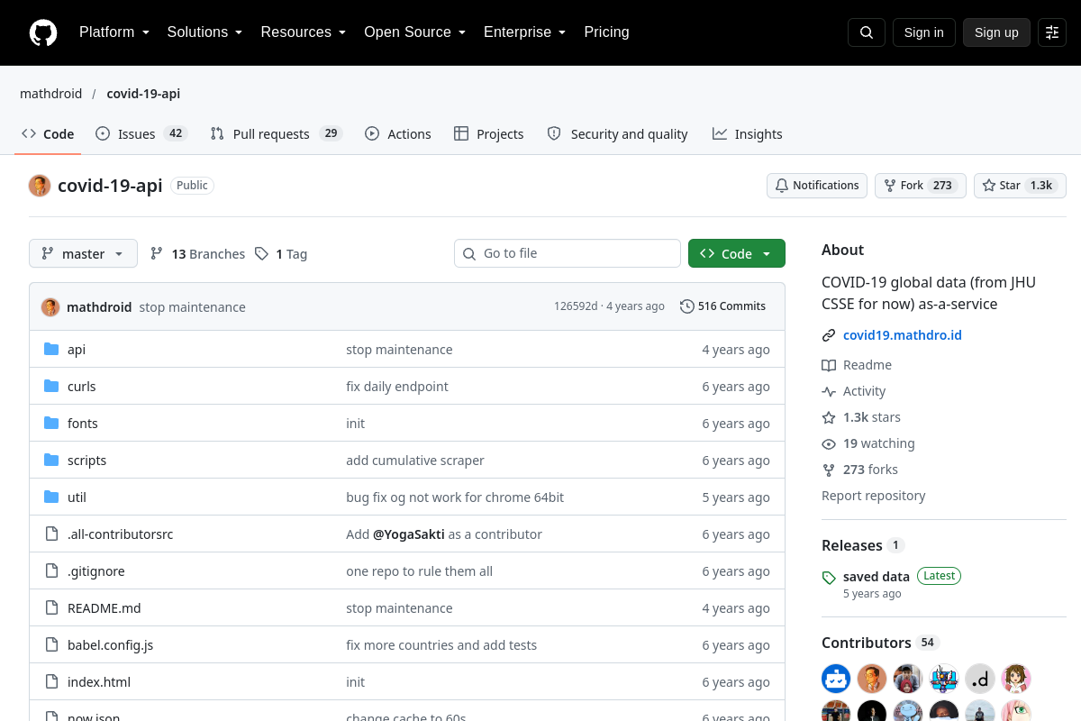This screenshot has height=721, width=1081.
Task: Open commit hash 126592d
Action: [576, 306]
